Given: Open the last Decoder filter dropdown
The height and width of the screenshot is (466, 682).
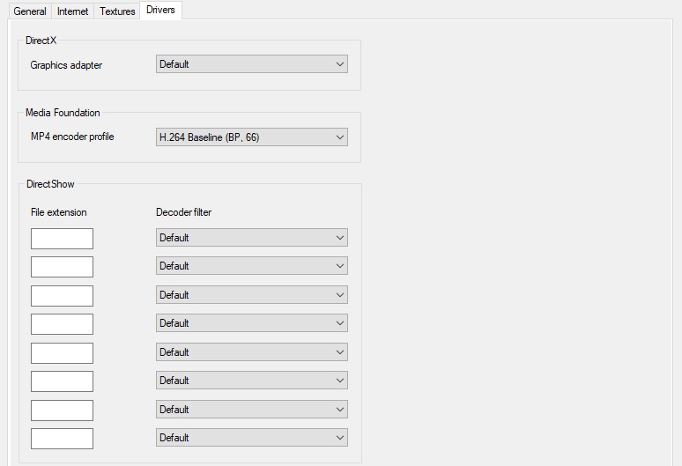Looking at the screenshot, I should point(252,438).
